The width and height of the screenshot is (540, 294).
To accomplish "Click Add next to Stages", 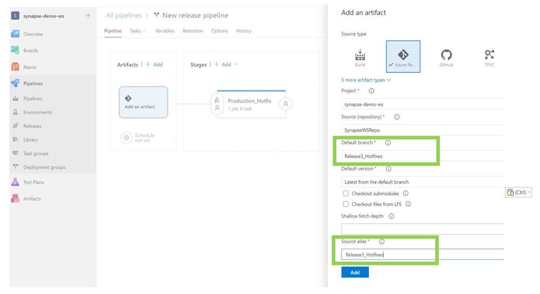I will [223, 64].
